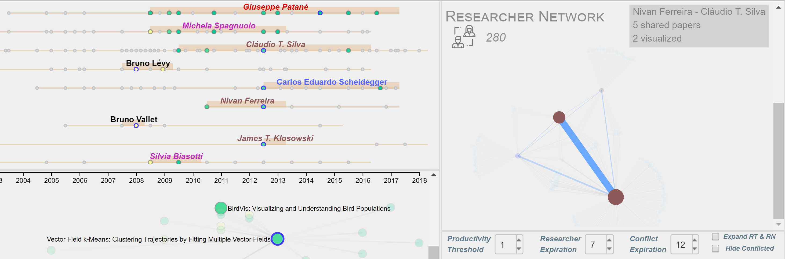Screen dimensions: 785x259
Task: Enable the Expand RT & RN checkbox
Action: coord(715,236)
